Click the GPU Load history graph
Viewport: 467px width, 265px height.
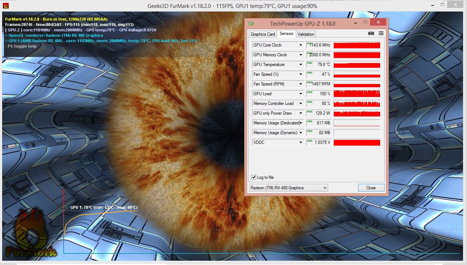click(x=357, y=94)
